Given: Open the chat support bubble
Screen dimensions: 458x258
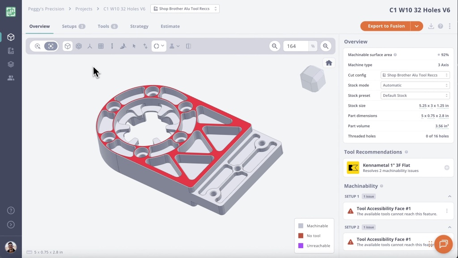Looking at the screenshot, I should coord(443,244).
